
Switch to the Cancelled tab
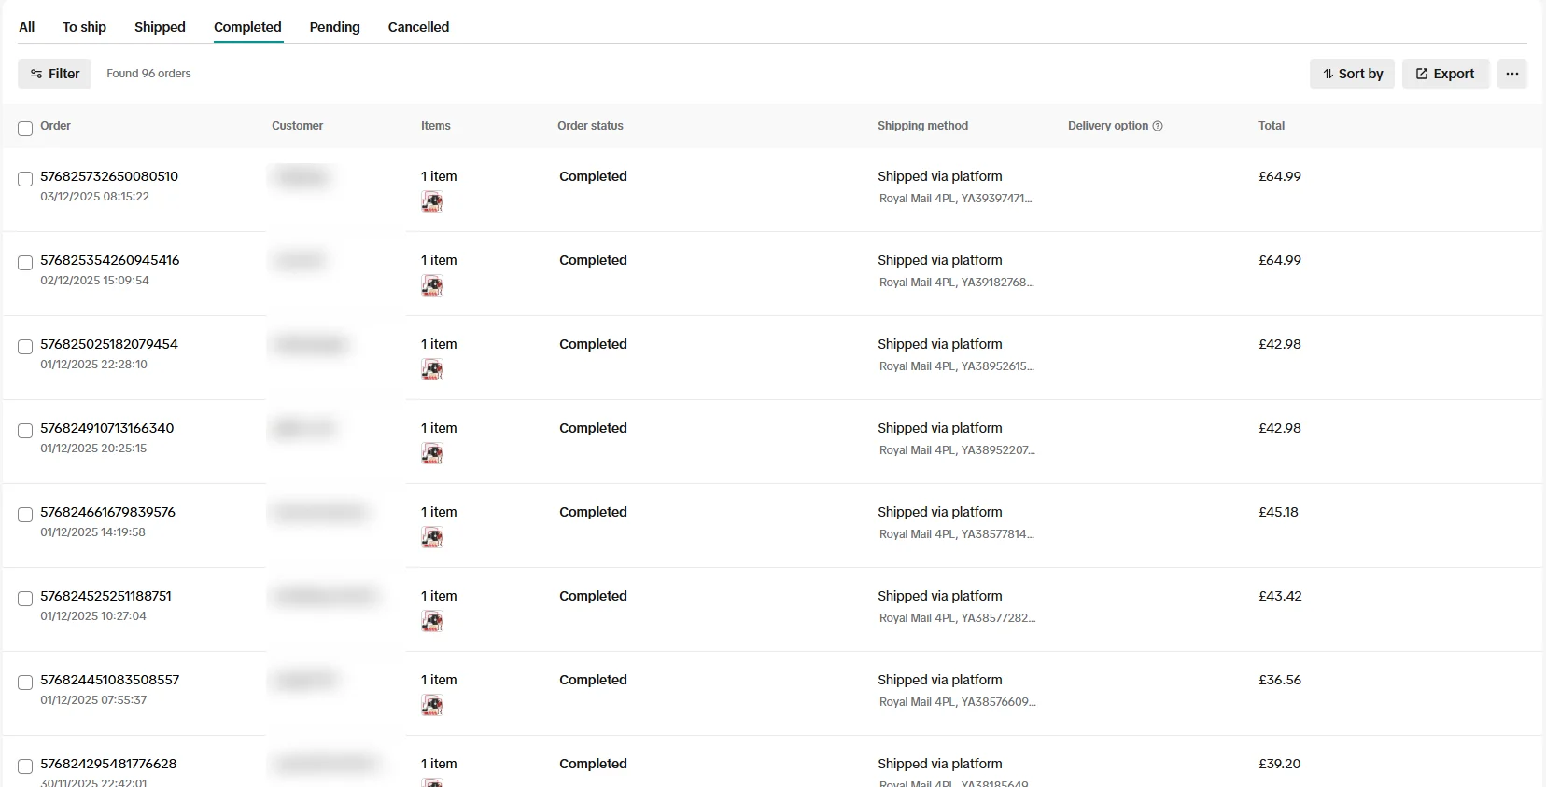pyautogui.click(x=418, y=27)
